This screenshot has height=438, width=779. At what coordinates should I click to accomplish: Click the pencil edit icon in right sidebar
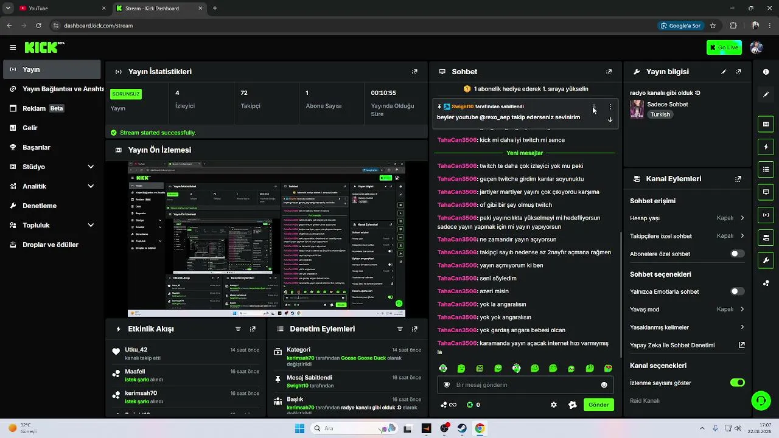tap(766, 94)
